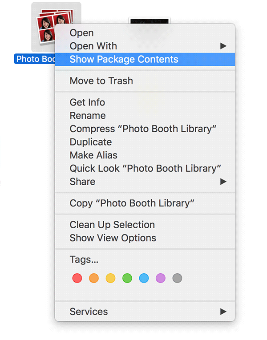
Task: Select the yellow color tag
Action: coord(110,279)
